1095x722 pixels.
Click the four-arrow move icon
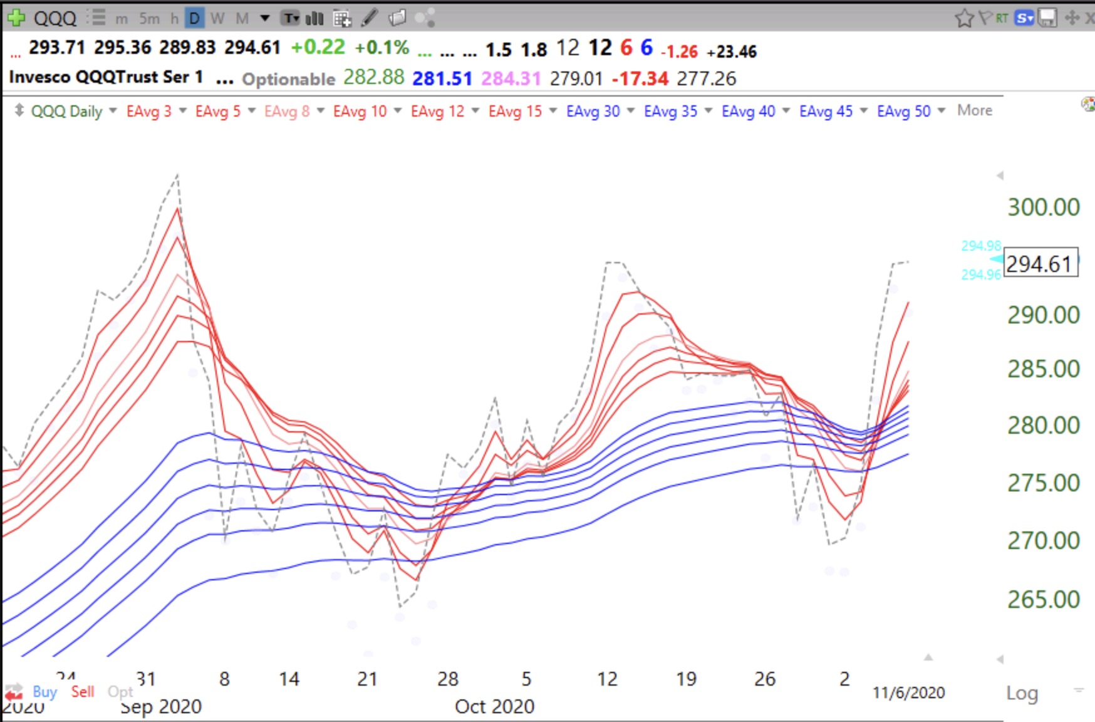1072,18
